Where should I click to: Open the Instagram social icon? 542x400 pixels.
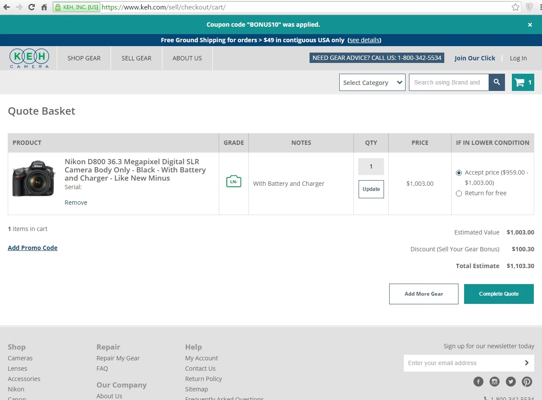pos(495,381)
